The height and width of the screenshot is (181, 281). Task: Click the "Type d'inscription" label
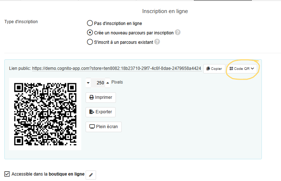[21, 22]
